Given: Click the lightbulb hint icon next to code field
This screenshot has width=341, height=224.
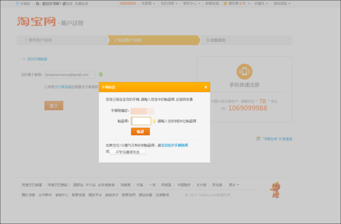Looking at the screenshot, I should (x=154, y=121).
